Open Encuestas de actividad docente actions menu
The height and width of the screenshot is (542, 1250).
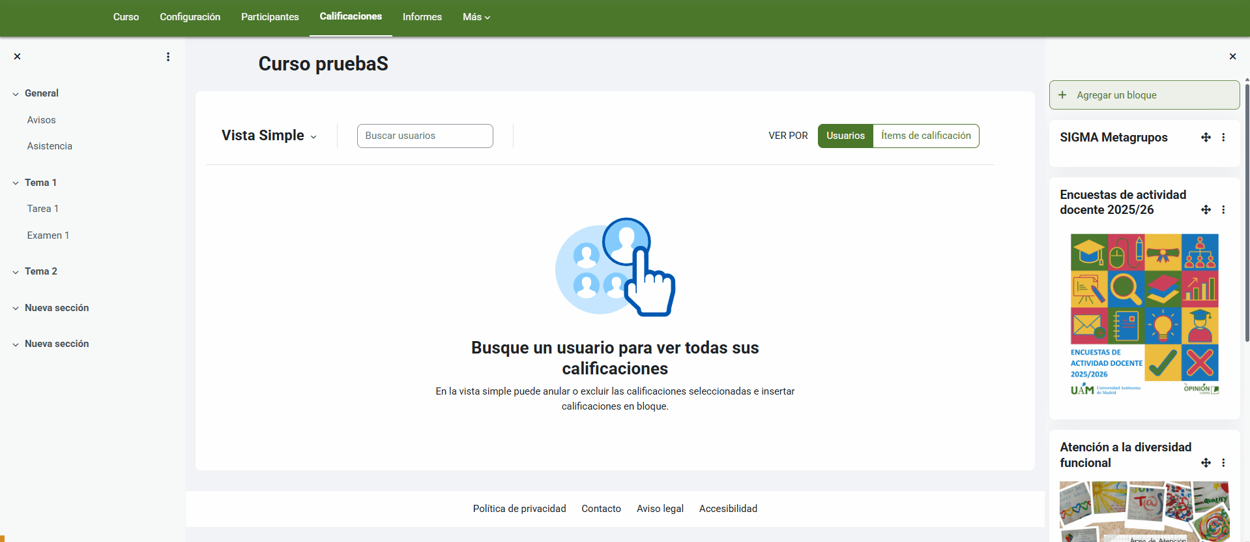point(1223,210)
